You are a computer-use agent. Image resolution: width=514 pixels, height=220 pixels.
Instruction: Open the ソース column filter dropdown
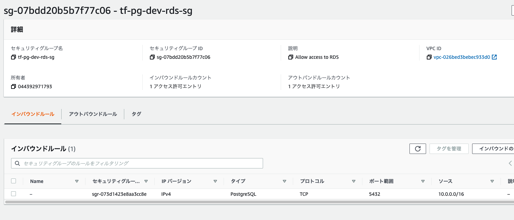(x=492, y=181)
